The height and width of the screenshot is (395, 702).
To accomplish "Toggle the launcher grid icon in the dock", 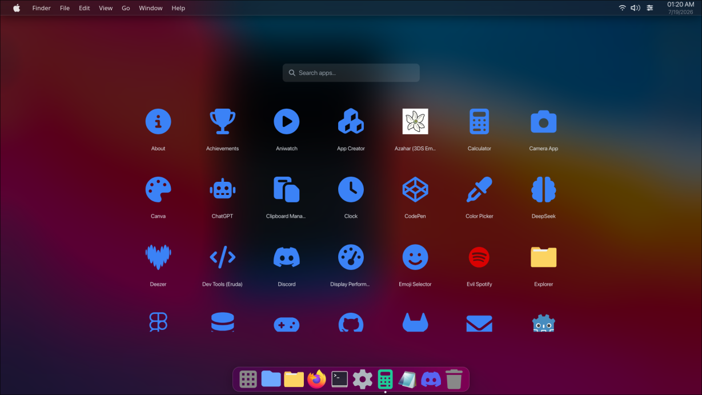I will (x=248, y=379).
